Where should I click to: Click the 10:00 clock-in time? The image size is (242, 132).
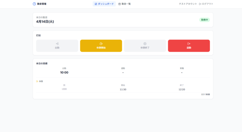coord(64,73)
